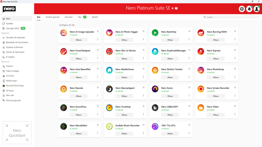262x147 pixels.
Task: Click the Nero MediaHome house icon
Action: coord(109,70)
